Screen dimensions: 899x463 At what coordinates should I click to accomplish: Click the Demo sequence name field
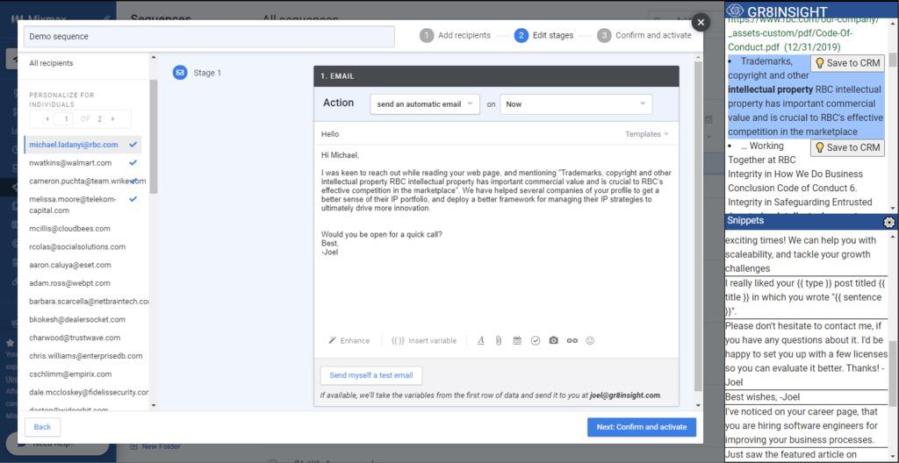(209, 36)
